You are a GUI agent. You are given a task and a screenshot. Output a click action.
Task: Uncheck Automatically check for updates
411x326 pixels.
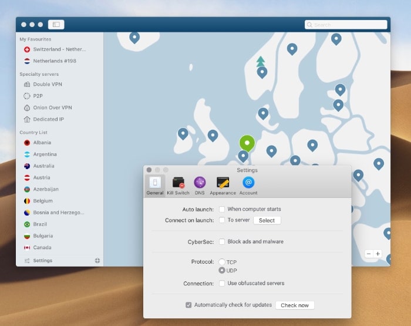point(188,305)
